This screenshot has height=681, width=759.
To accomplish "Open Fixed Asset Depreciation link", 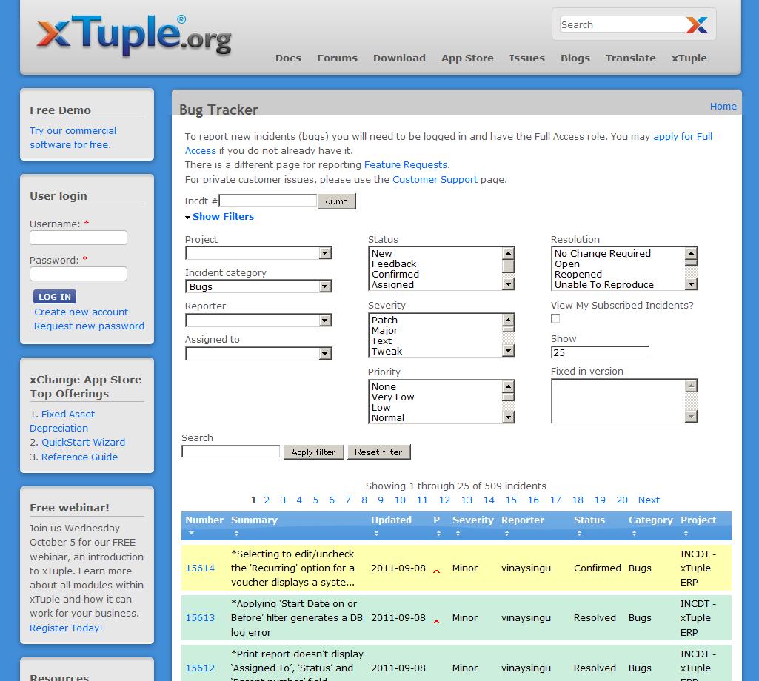I will coord(62,421).
